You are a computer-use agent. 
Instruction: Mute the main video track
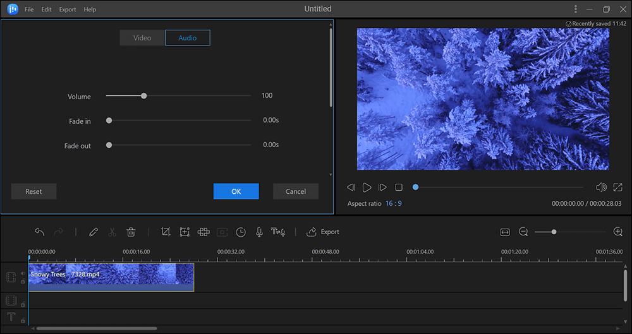click(x=23, y=273)
